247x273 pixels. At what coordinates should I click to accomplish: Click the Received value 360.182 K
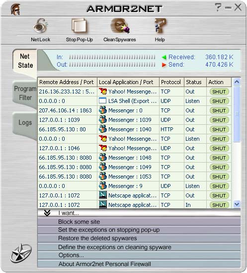coord(219,57)
